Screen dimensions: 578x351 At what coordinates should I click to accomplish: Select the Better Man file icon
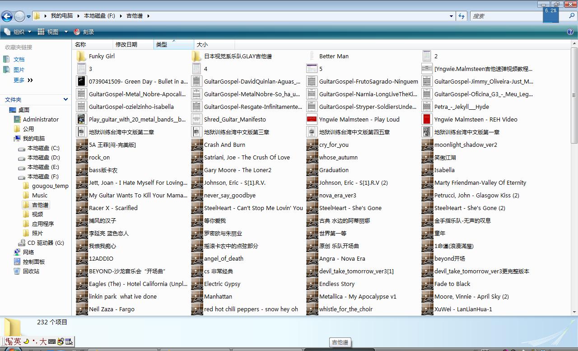[x=312, y=56]
